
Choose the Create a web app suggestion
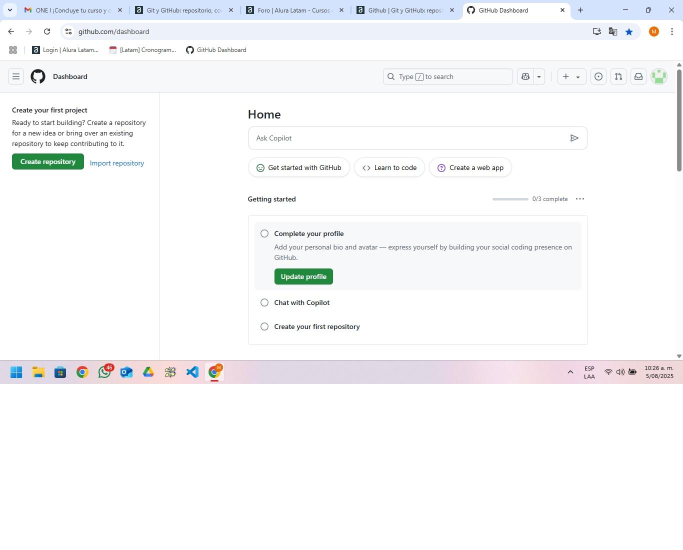click(470, 167)
